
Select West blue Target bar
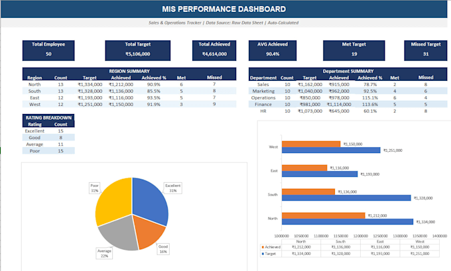[331, 150]
